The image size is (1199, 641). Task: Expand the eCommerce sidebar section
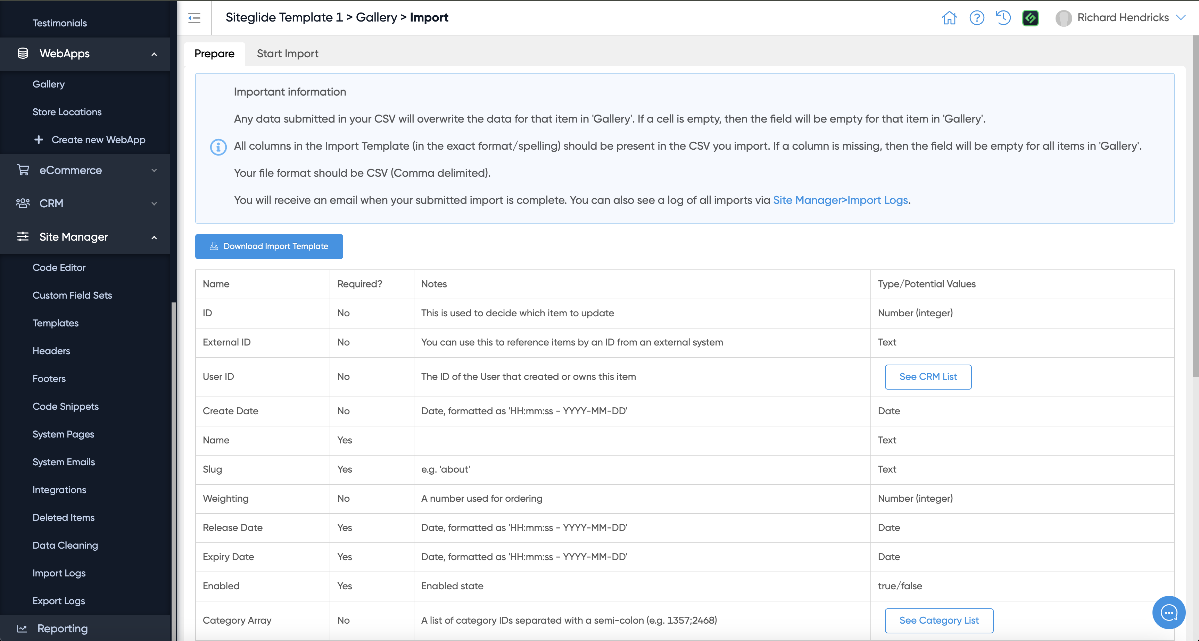pos(154,170)
